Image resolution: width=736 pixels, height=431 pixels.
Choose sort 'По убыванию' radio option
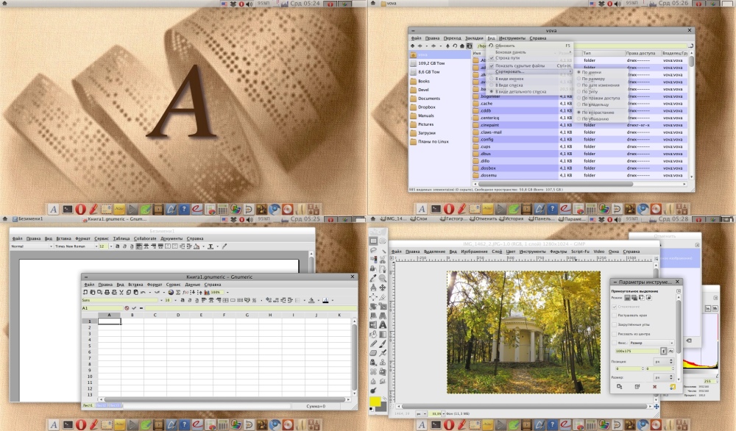(601, 119)
